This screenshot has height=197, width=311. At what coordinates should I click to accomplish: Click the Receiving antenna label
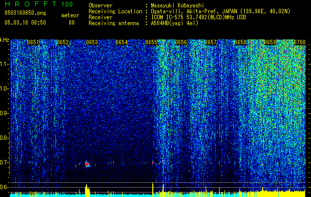point(114,23)
